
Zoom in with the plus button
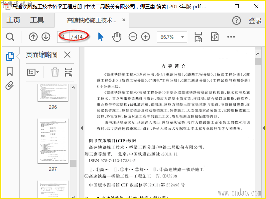pos(146,37)
